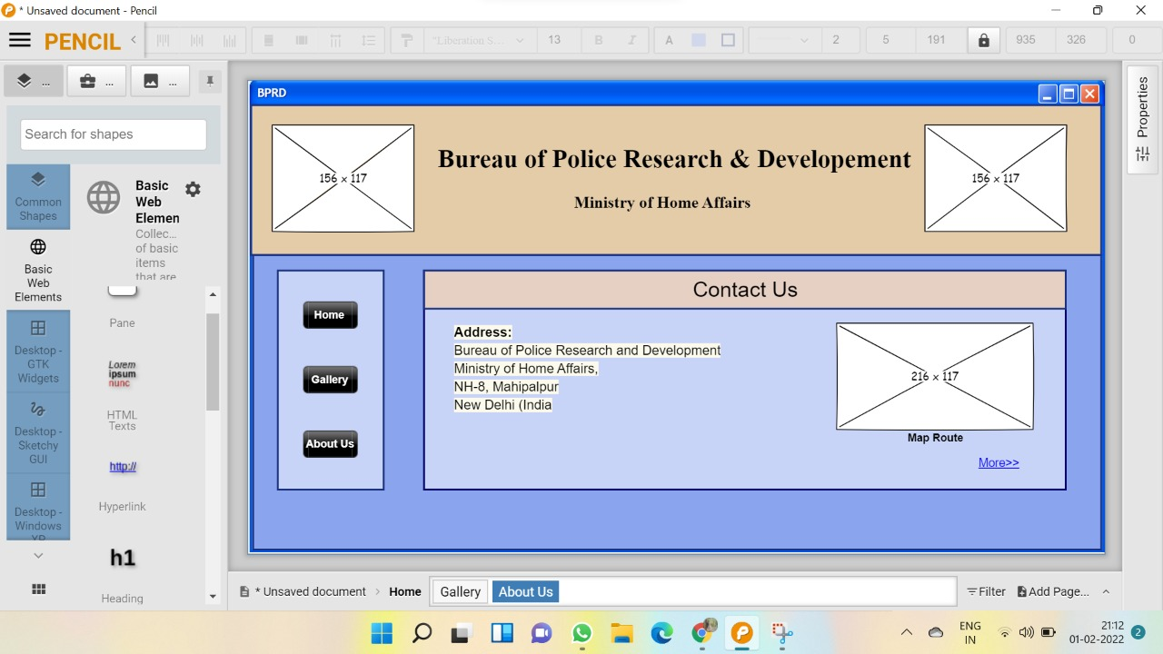
Task: Click the shape list scrollbar up arrow
Action: click(x=213, y=294)
